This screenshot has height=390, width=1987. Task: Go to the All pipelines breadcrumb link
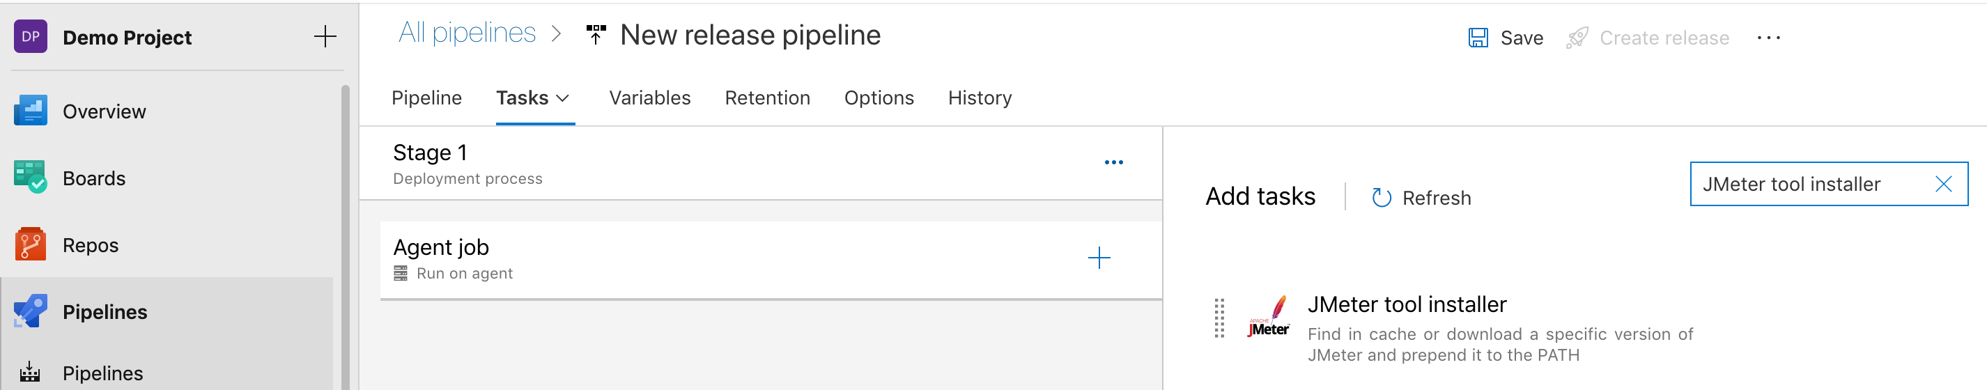point(467,33)
